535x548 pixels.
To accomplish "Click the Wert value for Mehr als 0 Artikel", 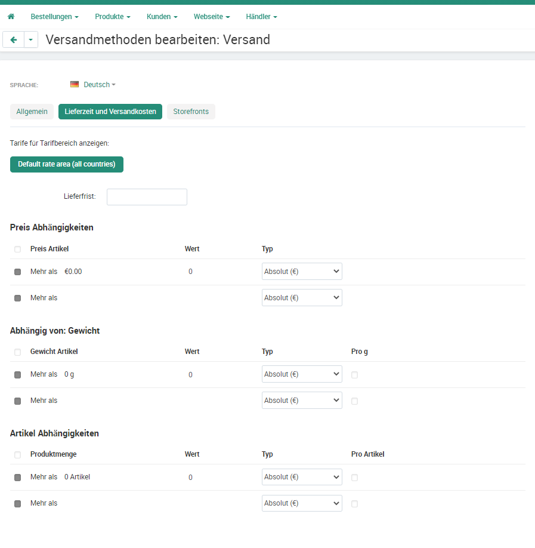I will (190, 478).
